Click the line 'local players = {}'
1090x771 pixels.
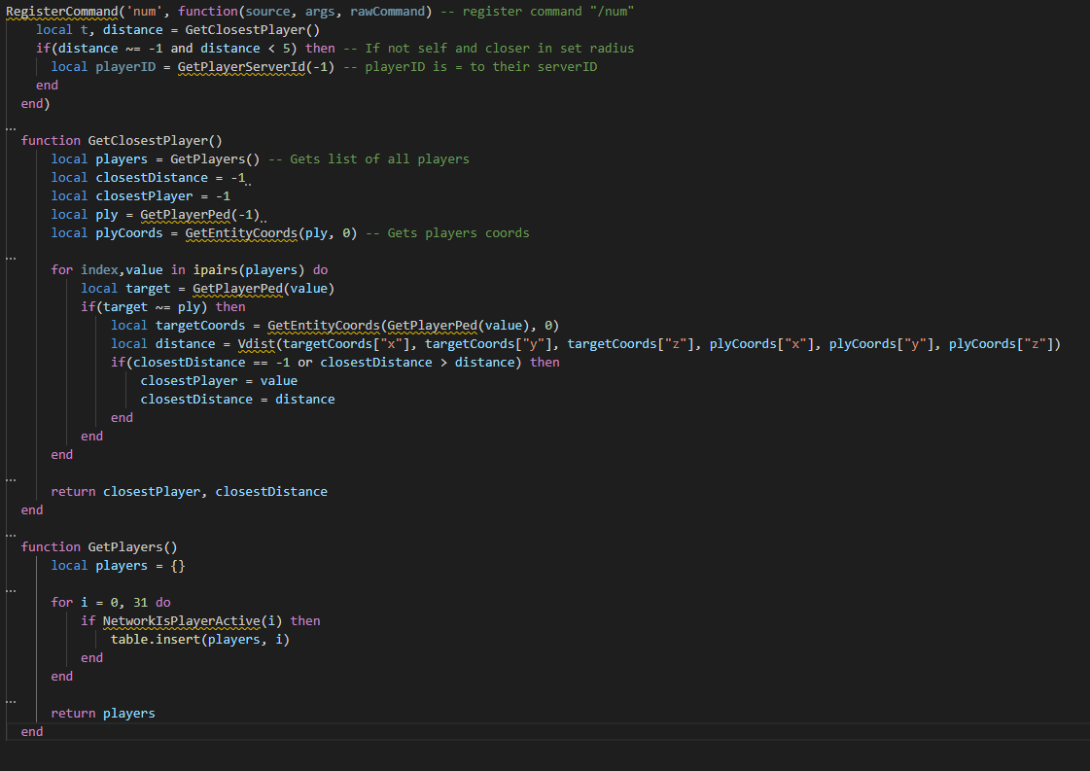point(119,565)
